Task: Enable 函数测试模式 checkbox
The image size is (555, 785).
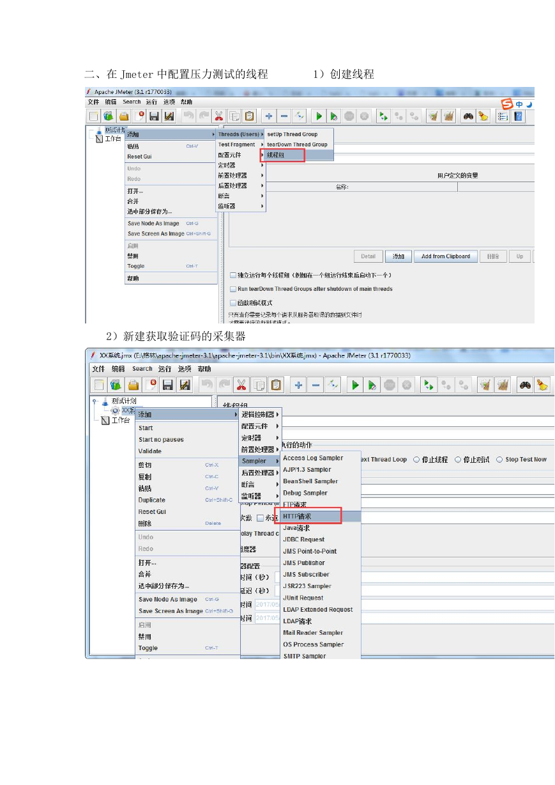Action: pos(233,303)
